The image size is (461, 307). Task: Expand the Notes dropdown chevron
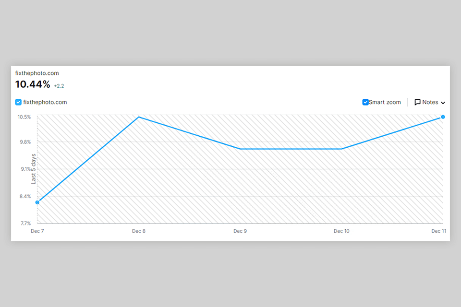443,103
